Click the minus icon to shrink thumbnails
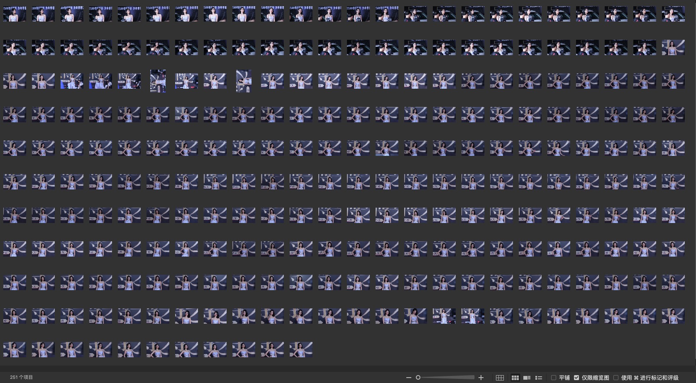696x383 pixels. click(408, 378)
